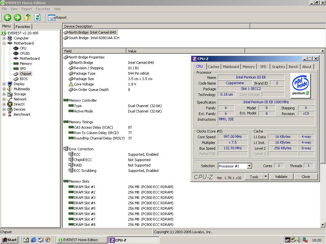Screen dimensions: 326x244
Task: Open the File menu
Action: click(x=4, y=9)
